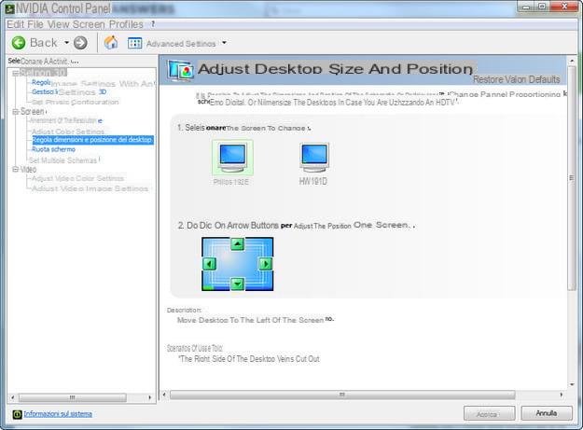This screenshot has height=430, width=583.
Task: Click the right arrow position button
Action: coord(266,264)
